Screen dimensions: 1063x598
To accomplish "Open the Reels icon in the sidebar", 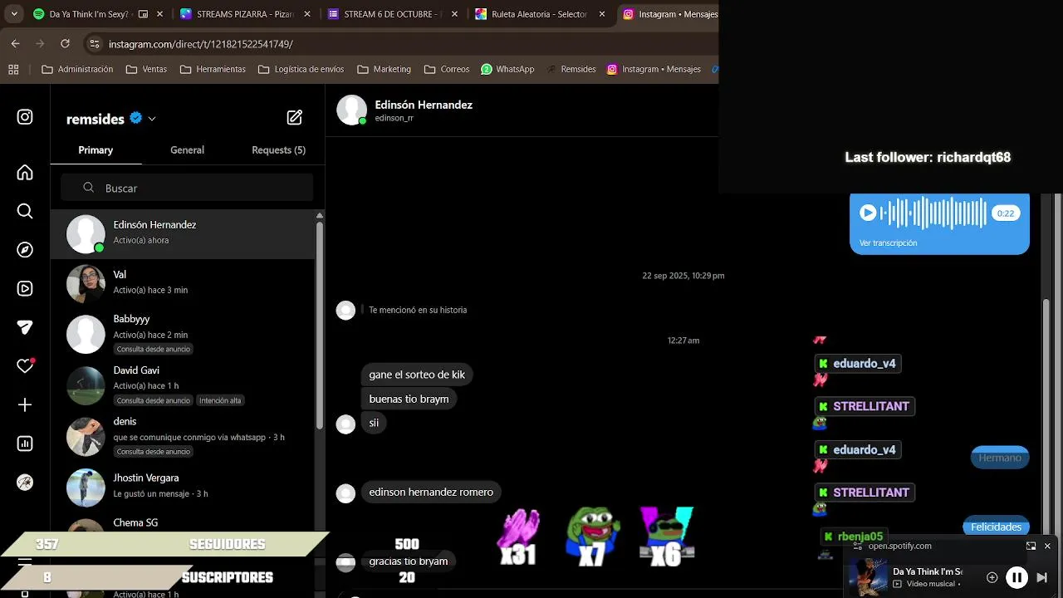I will coord(25,289).
